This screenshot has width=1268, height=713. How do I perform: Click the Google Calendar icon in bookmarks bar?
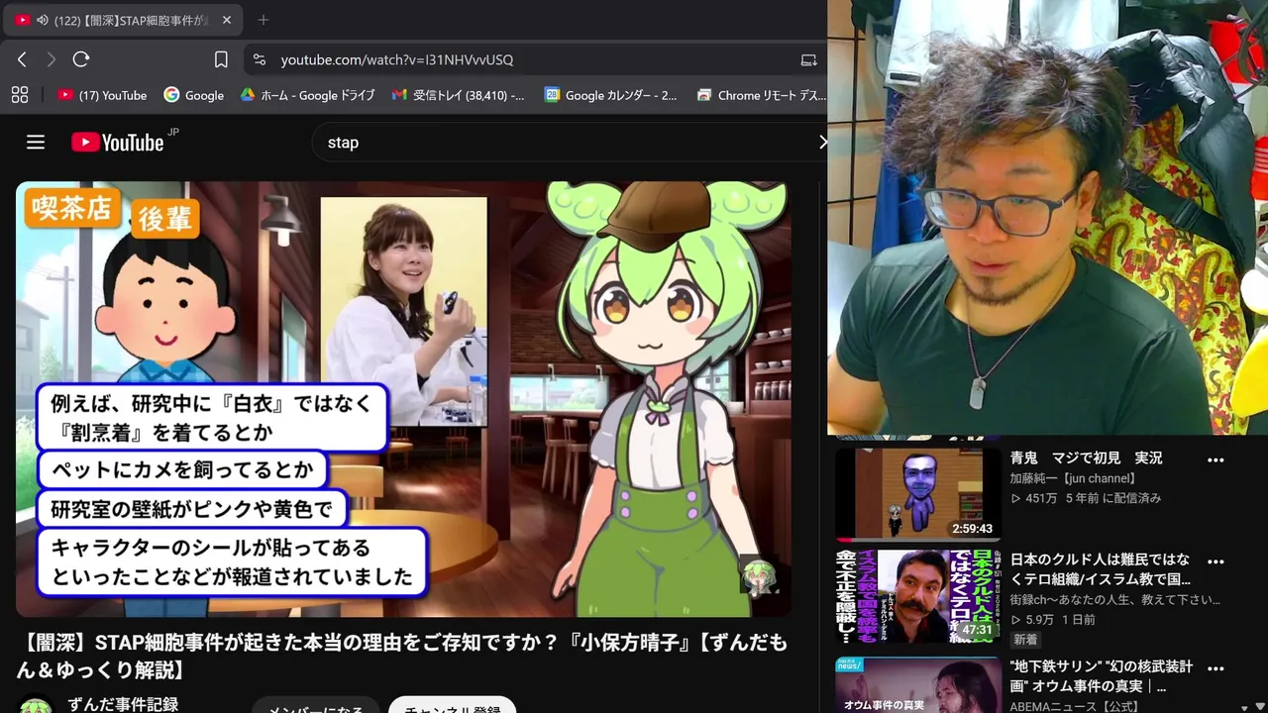click(552, 95)
